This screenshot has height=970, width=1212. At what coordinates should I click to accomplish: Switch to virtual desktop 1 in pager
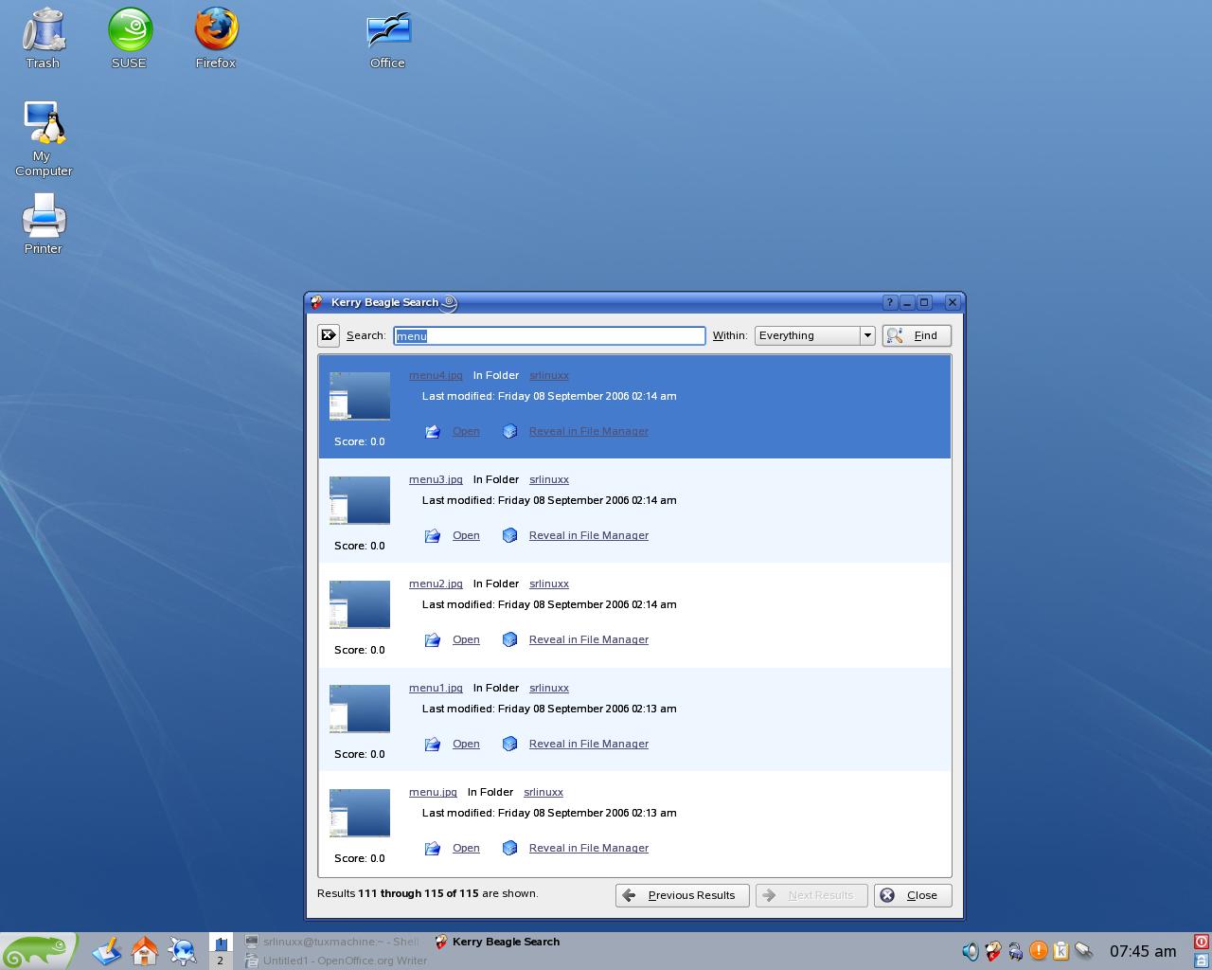click(220, 943)
